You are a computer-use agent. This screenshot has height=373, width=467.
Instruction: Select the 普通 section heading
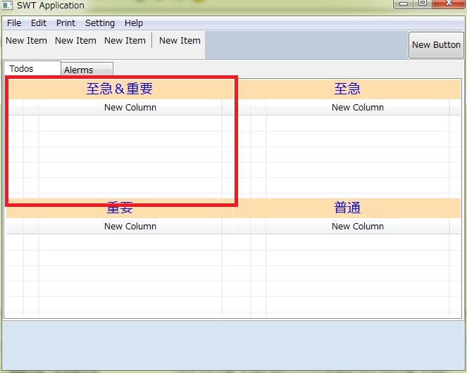pyautogui.click(x=347, y=208)
